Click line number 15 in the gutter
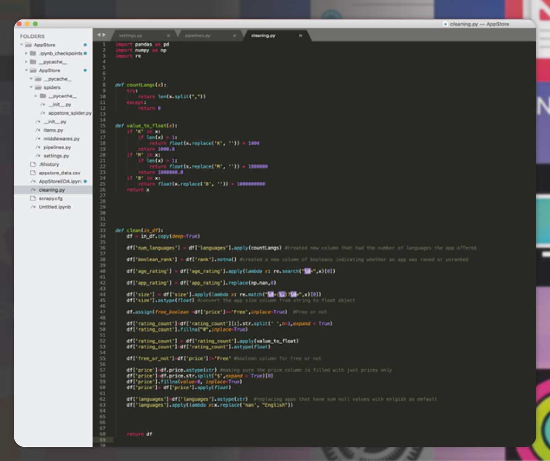Screen dimensions: 550x461 (x=102, y=126)
